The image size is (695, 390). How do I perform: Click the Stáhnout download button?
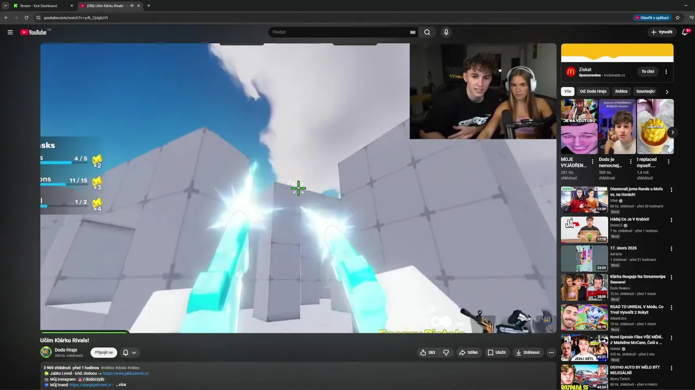(x=528, y=352)
